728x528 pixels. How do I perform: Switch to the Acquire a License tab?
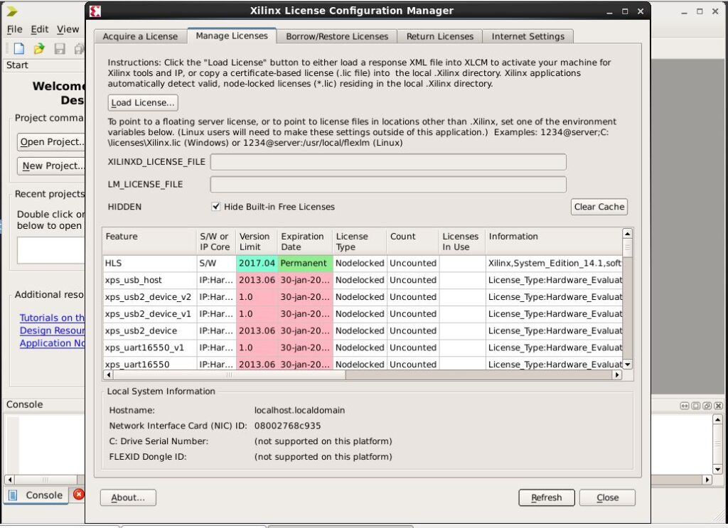click(139, 36)
